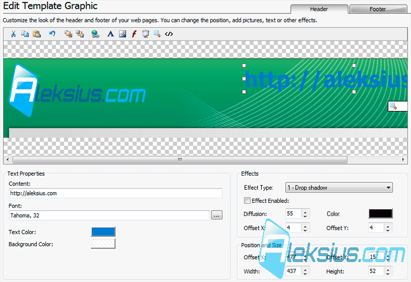Click the top-left resize handle of selected text

244,65
